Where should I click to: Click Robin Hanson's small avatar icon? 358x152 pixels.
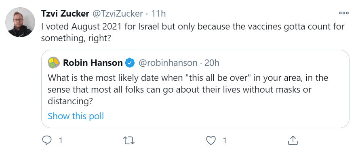click(x=54, y=63)
